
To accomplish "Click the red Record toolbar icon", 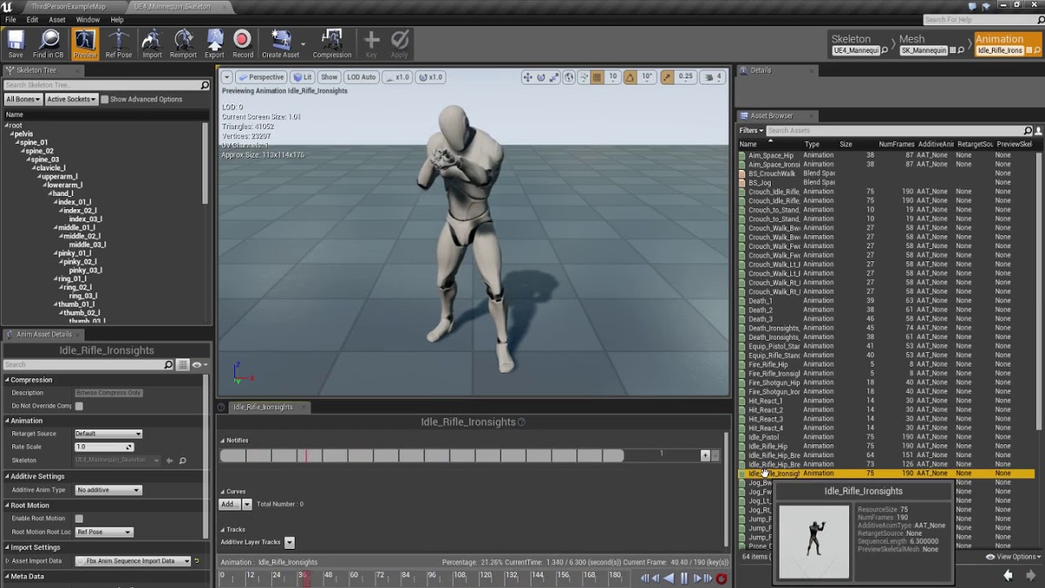I will (242, 44).
